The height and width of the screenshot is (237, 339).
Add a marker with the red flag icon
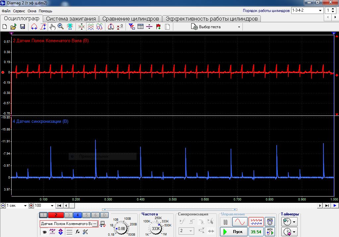click(158, 27)
